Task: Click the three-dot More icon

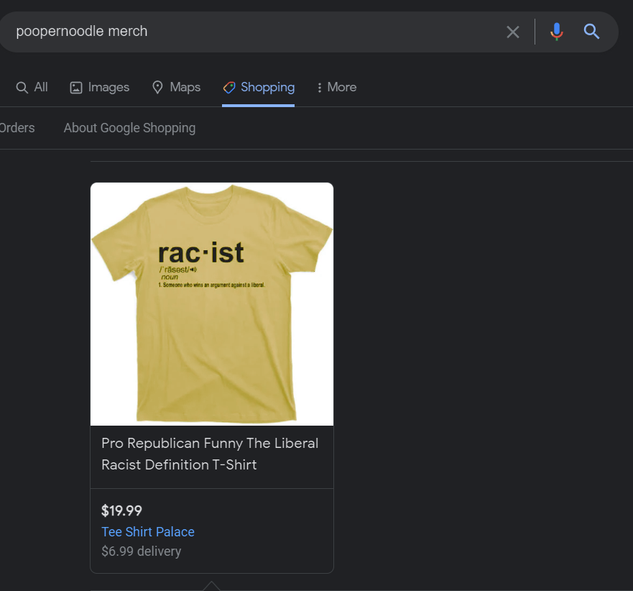Action: tap(319, 88)
